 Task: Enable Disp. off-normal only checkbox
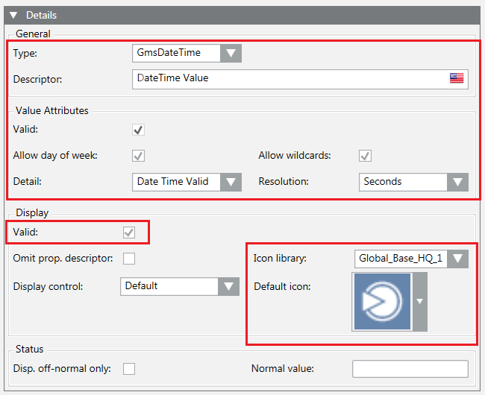(129, 368)
